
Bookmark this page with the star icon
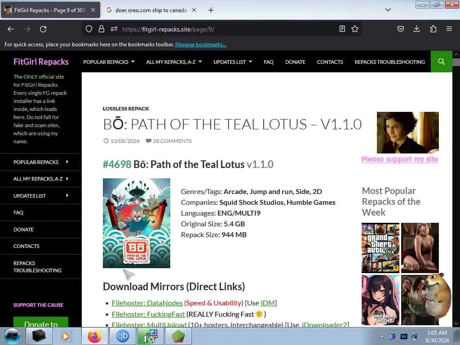point(355,29)
